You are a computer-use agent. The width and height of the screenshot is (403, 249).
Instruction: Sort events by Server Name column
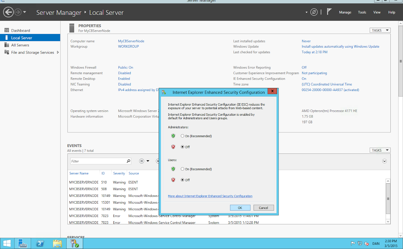click(79, 173)
